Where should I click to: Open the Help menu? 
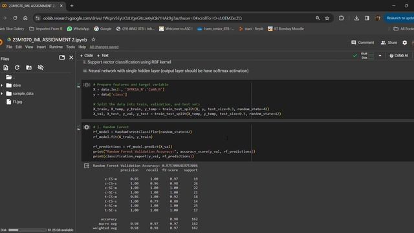click(82, 47)
